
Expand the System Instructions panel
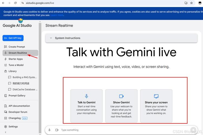[51, 38]
